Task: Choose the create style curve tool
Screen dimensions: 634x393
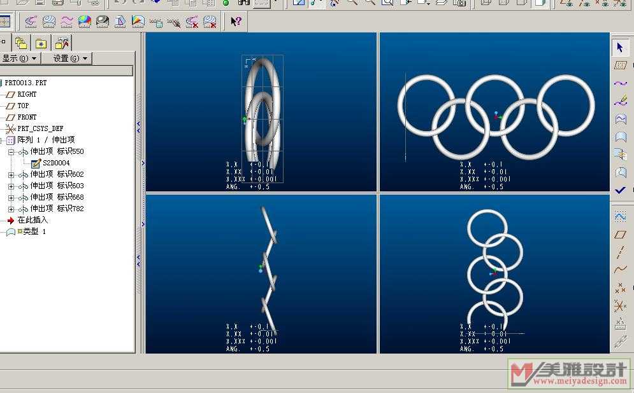Action: tap(620, 83)
